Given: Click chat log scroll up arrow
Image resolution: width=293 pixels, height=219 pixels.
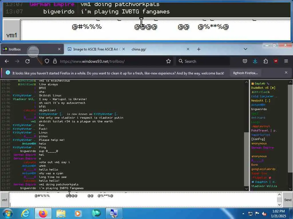Looking at the screenshot, I should pyautogui.click(x=246, y=82).
